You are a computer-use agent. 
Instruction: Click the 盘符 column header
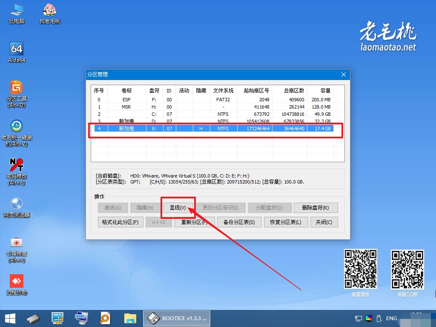click(x=155, y=91)
